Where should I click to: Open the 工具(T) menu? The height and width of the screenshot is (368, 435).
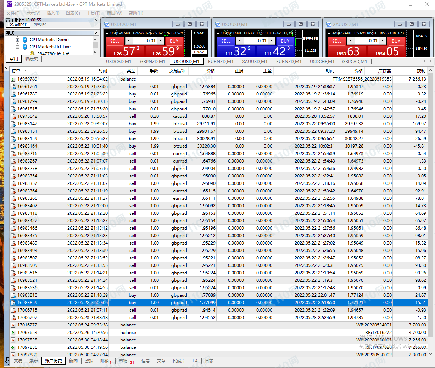click(93, 13)
